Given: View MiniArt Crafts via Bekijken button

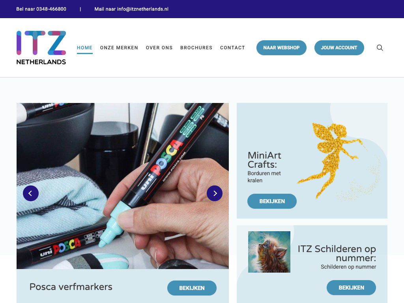Looking at the screenshot, I should coord(272,201).
